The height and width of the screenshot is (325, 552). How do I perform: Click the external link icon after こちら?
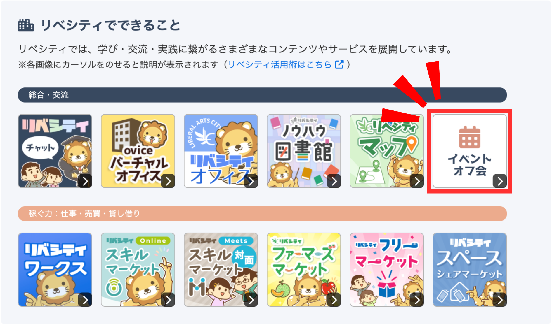339,64
